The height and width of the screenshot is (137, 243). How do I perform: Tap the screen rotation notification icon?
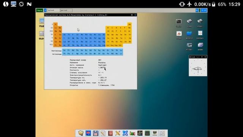click(21, 4)
